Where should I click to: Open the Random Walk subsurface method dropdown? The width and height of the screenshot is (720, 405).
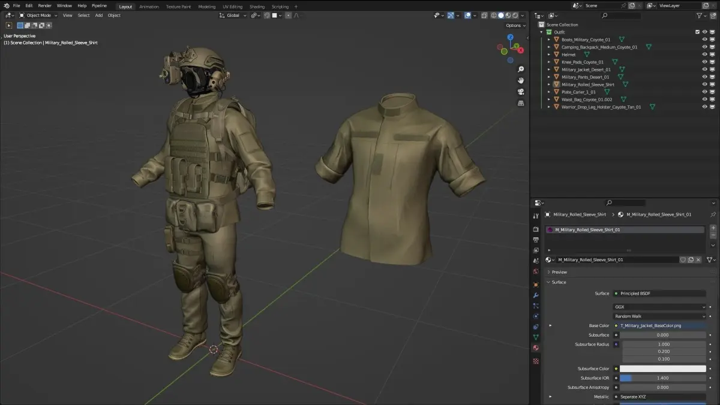[x=660, y=316]
